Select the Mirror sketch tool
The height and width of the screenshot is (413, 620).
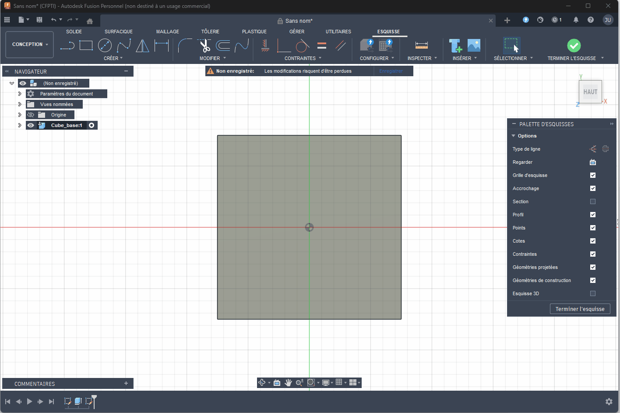coord(142,45)
